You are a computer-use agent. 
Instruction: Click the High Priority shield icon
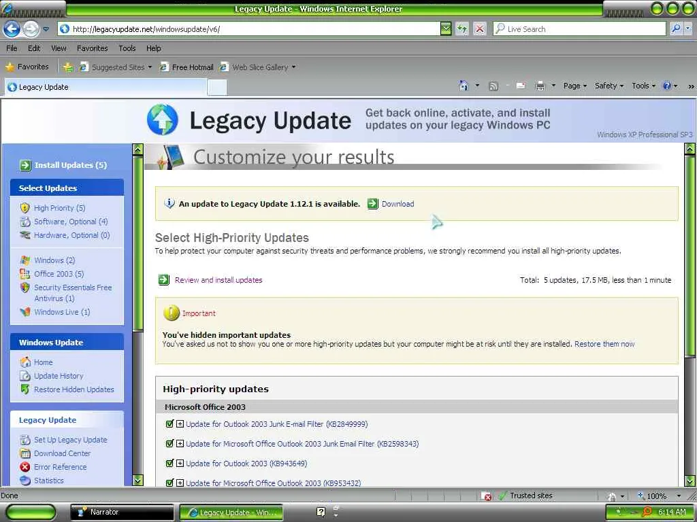25,208
